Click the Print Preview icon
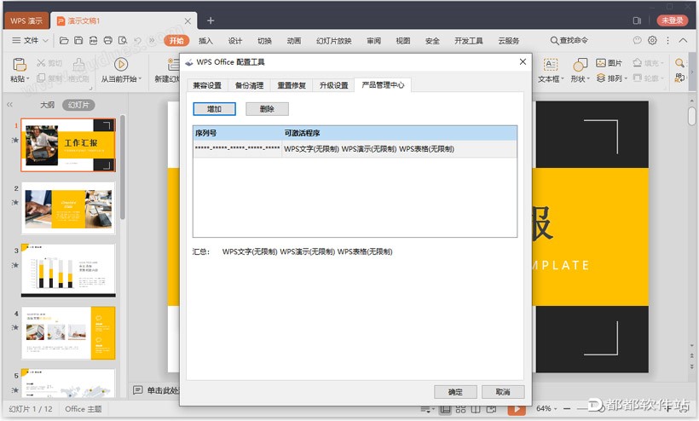The image size is (699, 421). pyautogui.click(x=123, y=41)
